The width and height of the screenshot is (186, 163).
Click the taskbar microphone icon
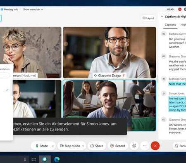pyautogui.click(x=25, y=159)
